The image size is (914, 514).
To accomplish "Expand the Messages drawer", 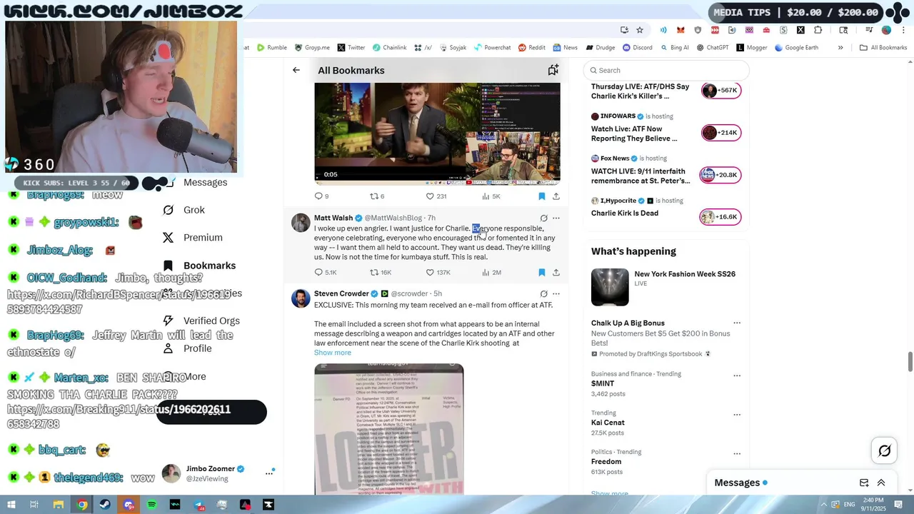I will click(x=881, y=483).
